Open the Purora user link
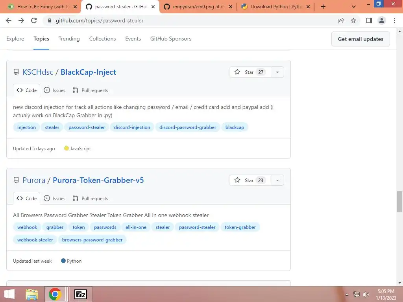Image resolution: width=403 pixels, height=302 pixels. (34, 180)
